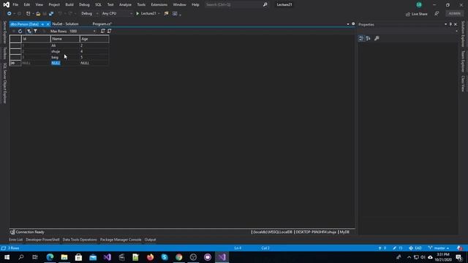Viewport: 468px width, 263px height.
Task: Expand the Team Explorer side tab
Action: coord(463,61)
